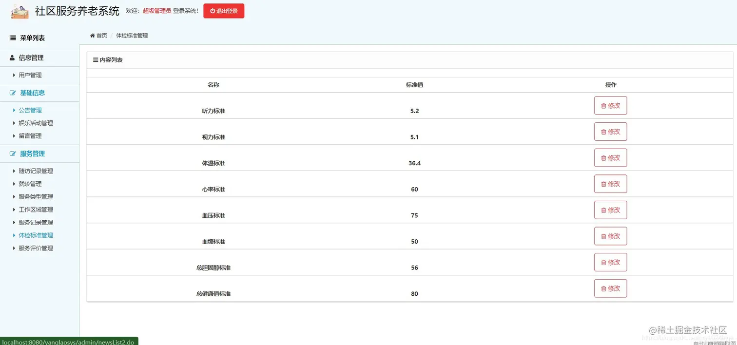Click the power icon in 退出登录 button

click(213, 11)
